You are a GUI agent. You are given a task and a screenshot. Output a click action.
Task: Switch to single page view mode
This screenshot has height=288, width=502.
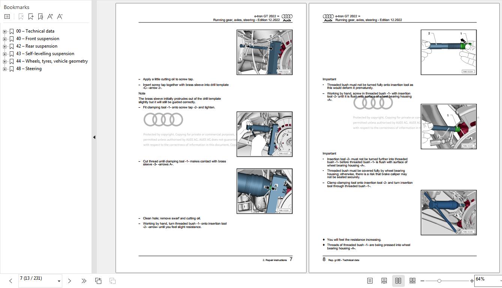coord(370,280)
